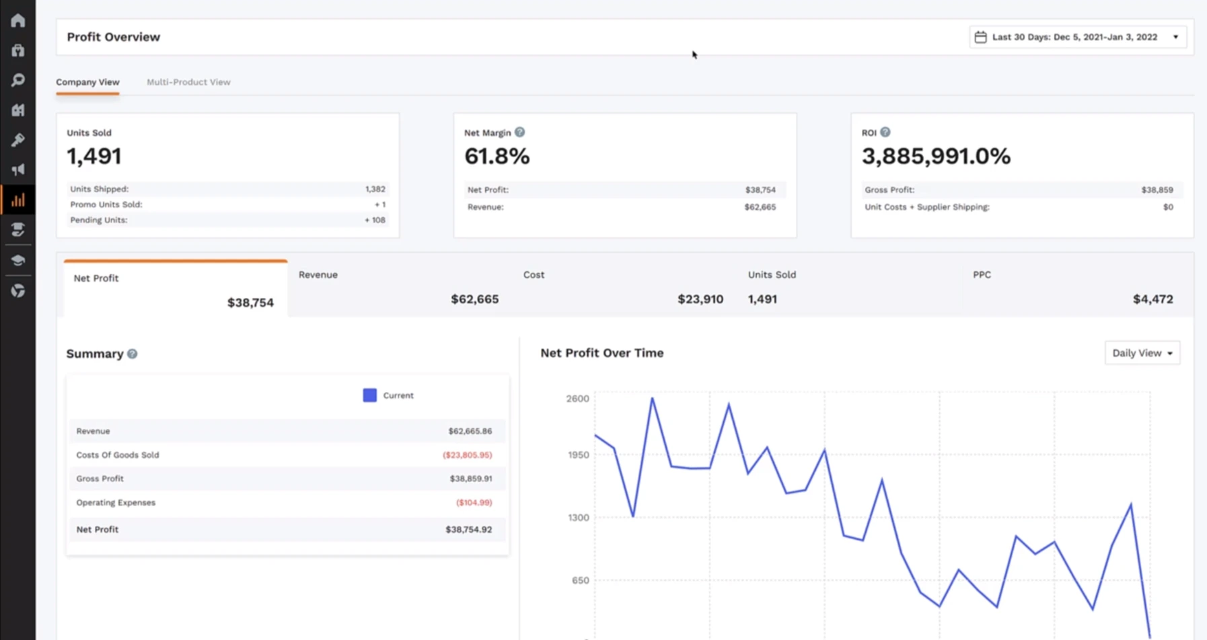Select the bar chart analytics sidebar icon
This screenshot has width=1207, height=640.
[x=18, y=200]
